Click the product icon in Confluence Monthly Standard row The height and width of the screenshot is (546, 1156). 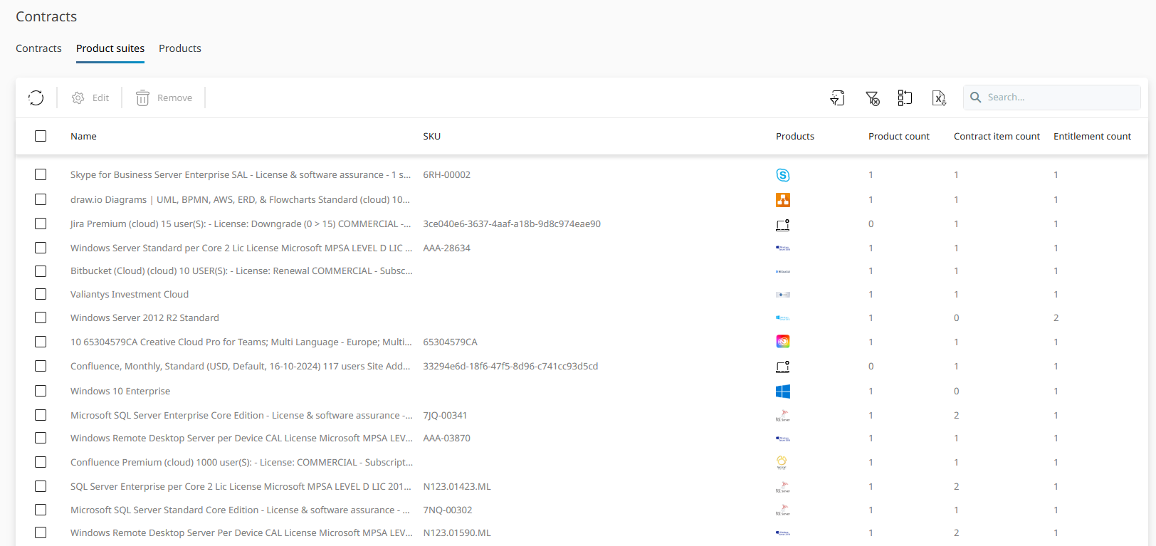tap(783, 367)
